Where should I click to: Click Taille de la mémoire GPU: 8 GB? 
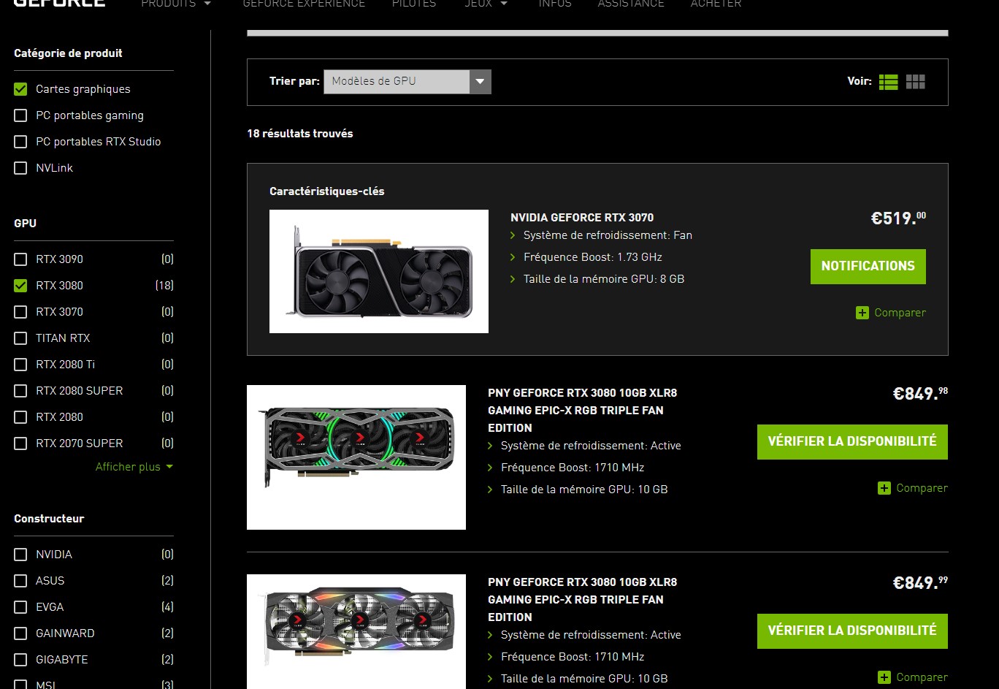click(604, 279)
